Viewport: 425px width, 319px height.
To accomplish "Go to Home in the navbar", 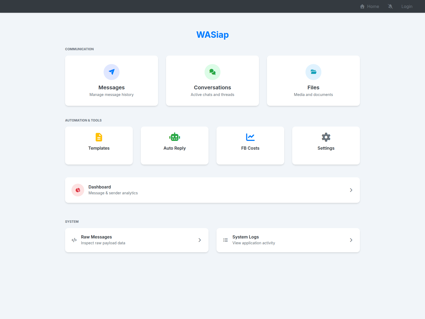I will pos(369,6).
